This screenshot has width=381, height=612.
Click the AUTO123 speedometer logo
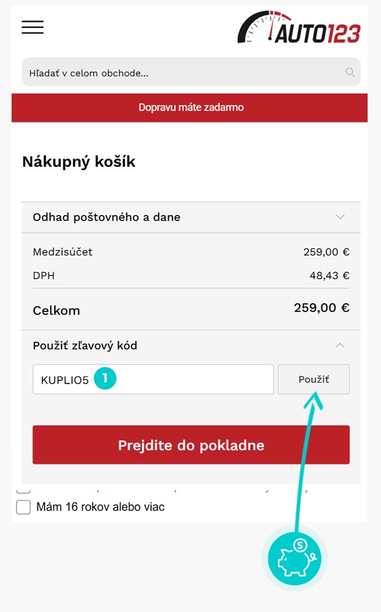click(299, 28)
